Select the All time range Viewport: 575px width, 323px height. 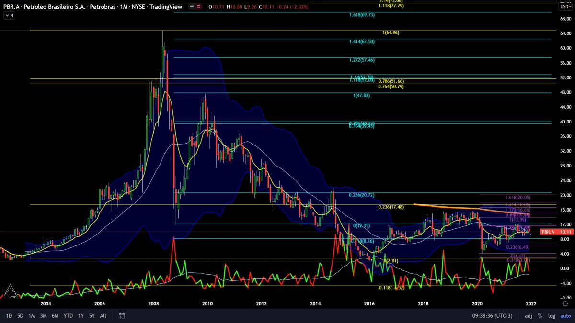[x=103, y=316]
